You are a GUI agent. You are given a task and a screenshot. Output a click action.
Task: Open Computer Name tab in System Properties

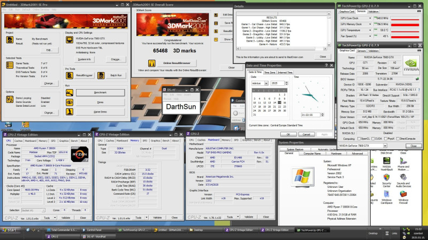point(312,154)
